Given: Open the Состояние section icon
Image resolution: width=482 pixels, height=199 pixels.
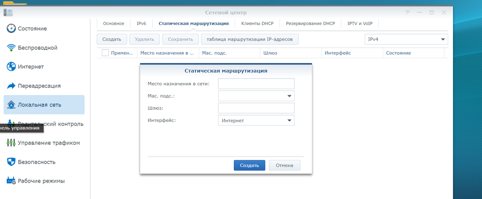Looking at the screenshot, I should (x=11, y=28).
